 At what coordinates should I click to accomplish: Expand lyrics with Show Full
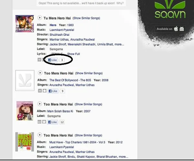tap(74, 54)
